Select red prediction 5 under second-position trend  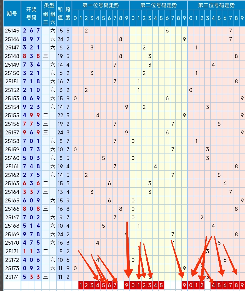click(x=161, y=285)
